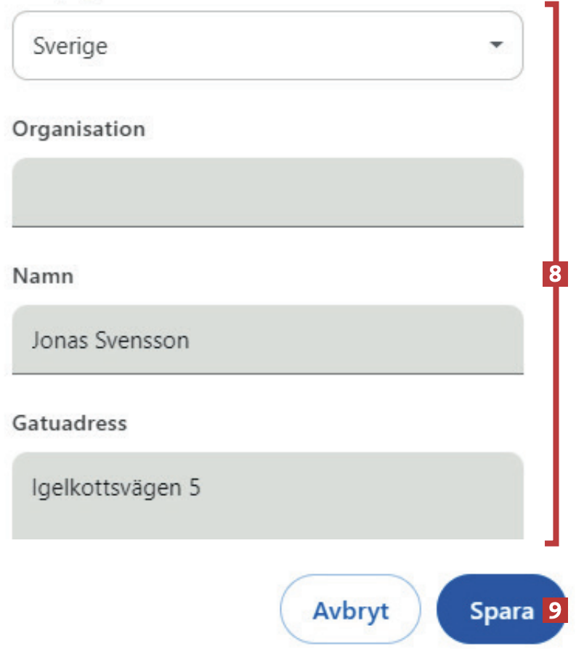Image resolution: width=584 pixels, height=665 pixels.
Task: Click the red number 9 marker
Action: pos(556,610)
